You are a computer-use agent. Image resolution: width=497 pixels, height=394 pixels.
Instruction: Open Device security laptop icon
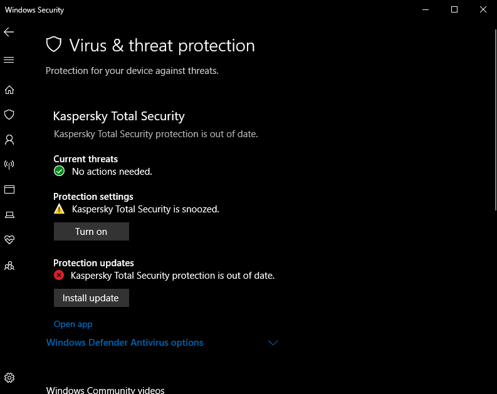pyautogui.click(x=9, y=215)
